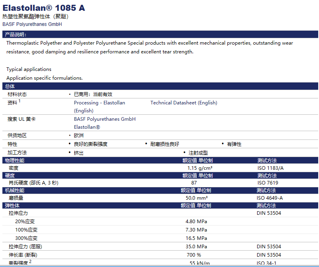Click the BASF Polyurethanes GmbH manufacturer name under the title
Image resolution: width=319 pixels, height=267 pixels.
(x=32, y=24)
